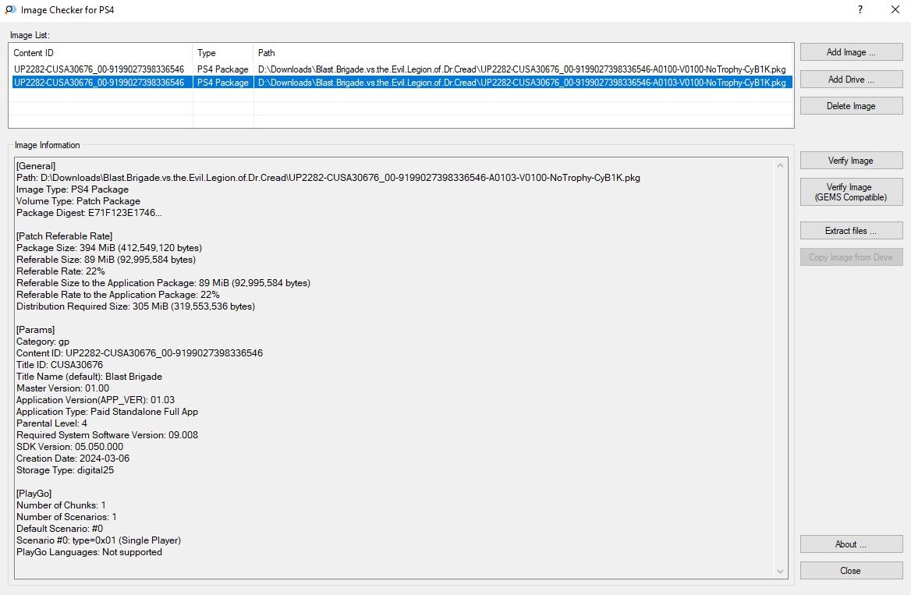
Task: Click SDK Version: 05.050.000 line
Action: click(69, 447)
